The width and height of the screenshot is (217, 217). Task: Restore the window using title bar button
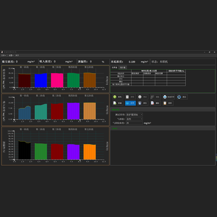pos(209,52)
